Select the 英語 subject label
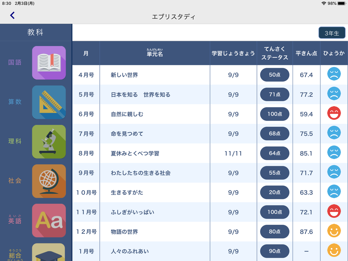The height and width of the screenshot is (261, 348). pos(15,220)
